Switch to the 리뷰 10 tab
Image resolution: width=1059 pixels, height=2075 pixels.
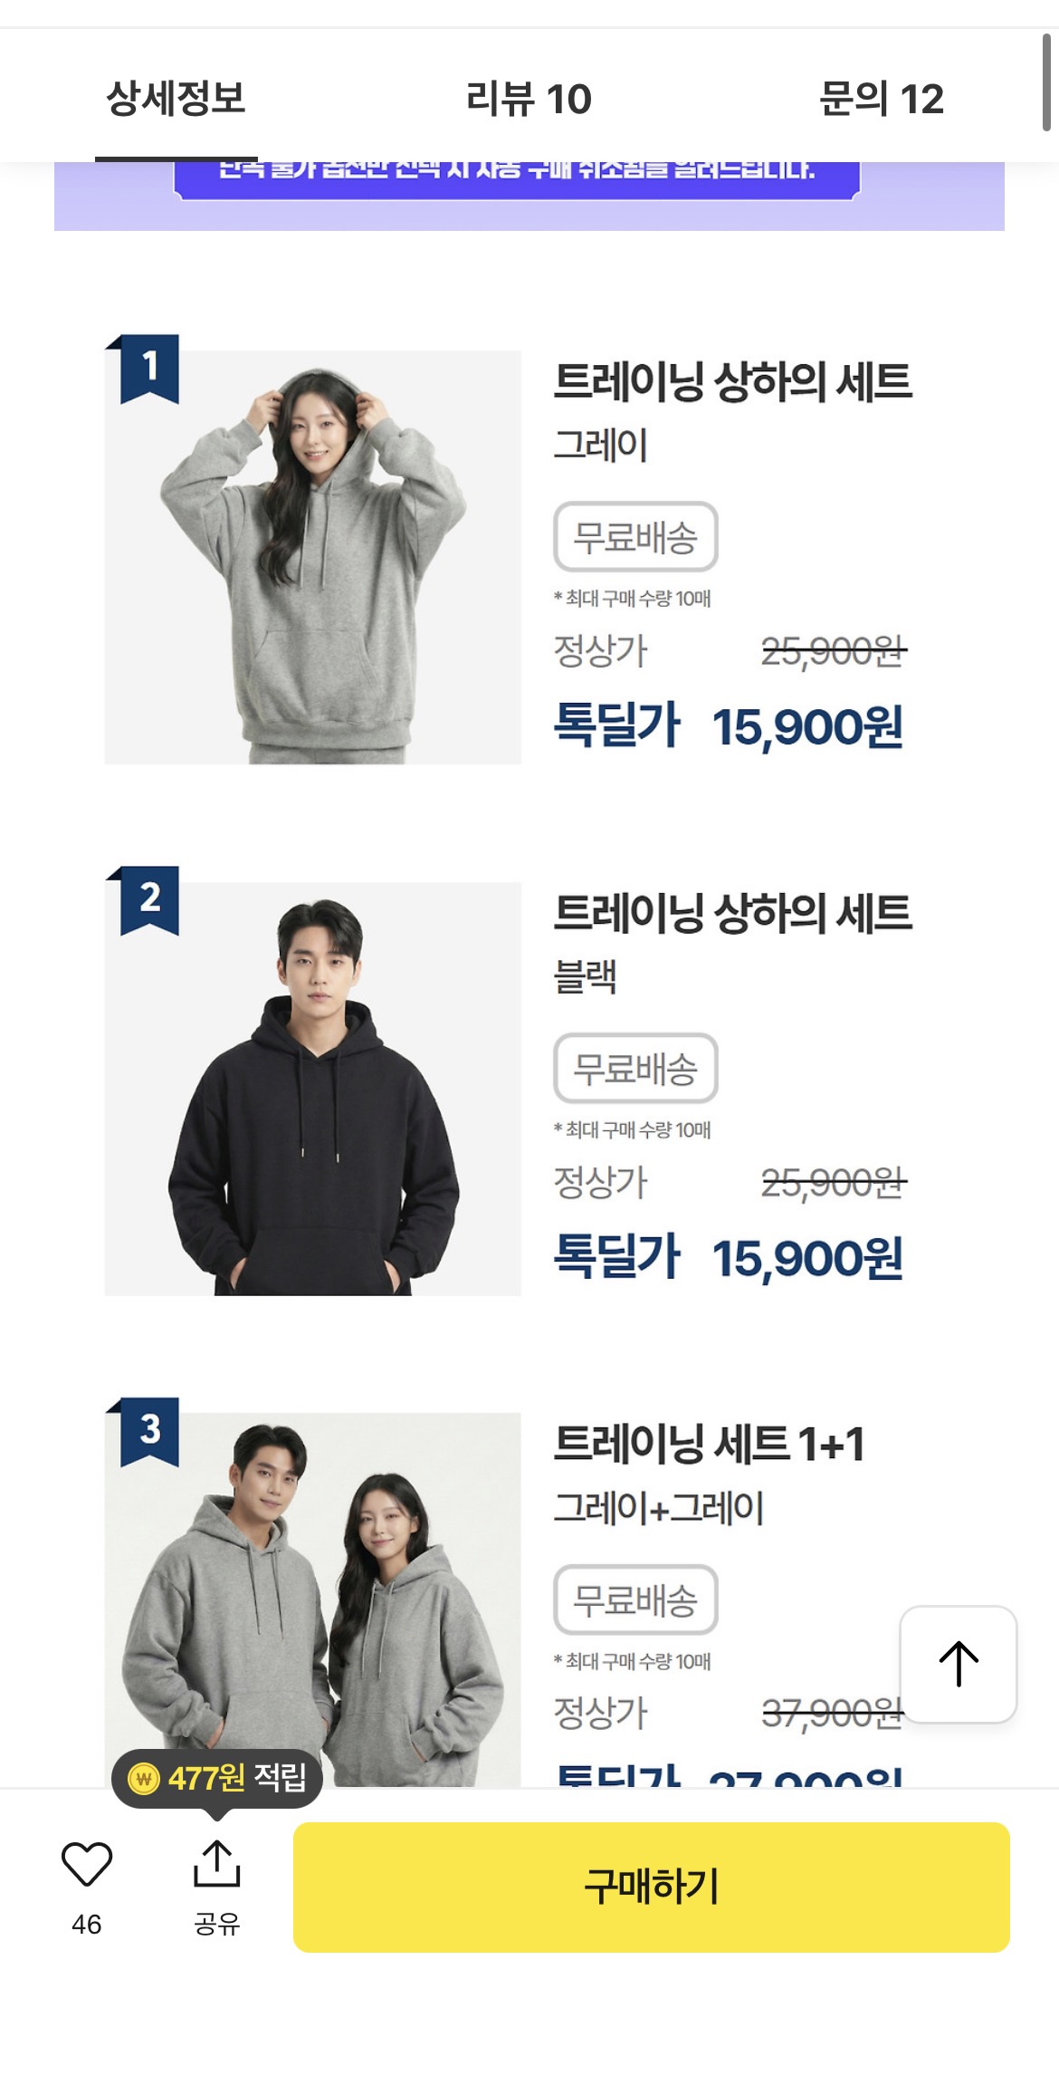(x=529, y=98)
